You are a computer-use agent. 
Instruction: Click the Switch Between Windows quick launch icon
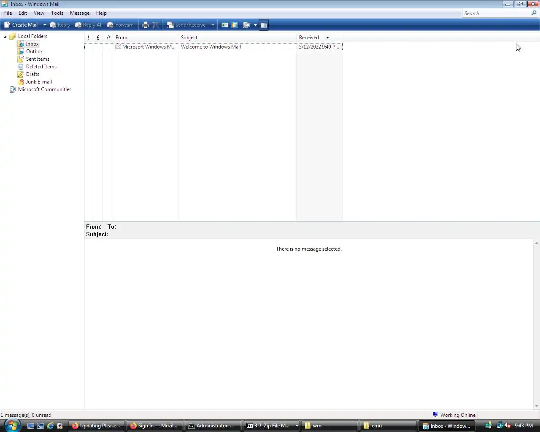(40, 426)
